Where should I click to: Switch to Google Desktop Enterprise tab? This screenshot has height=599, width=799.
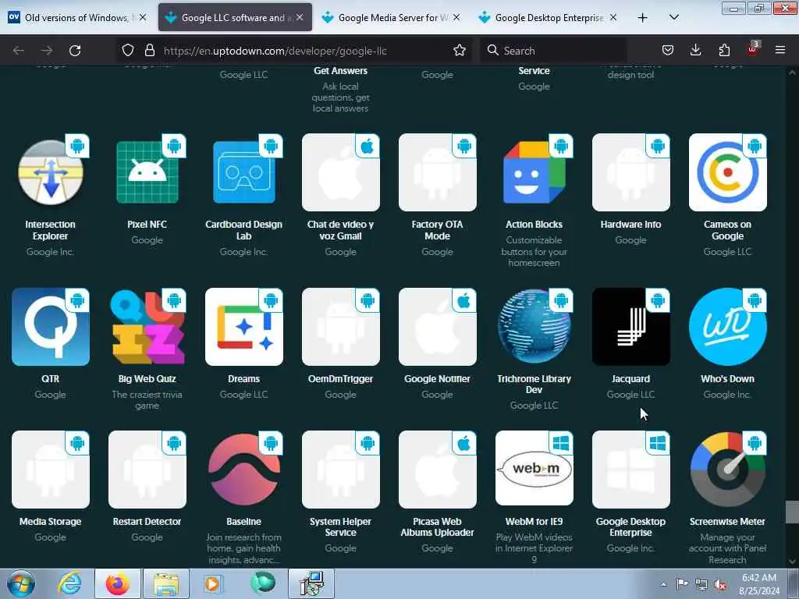click(x=548, y=17)
